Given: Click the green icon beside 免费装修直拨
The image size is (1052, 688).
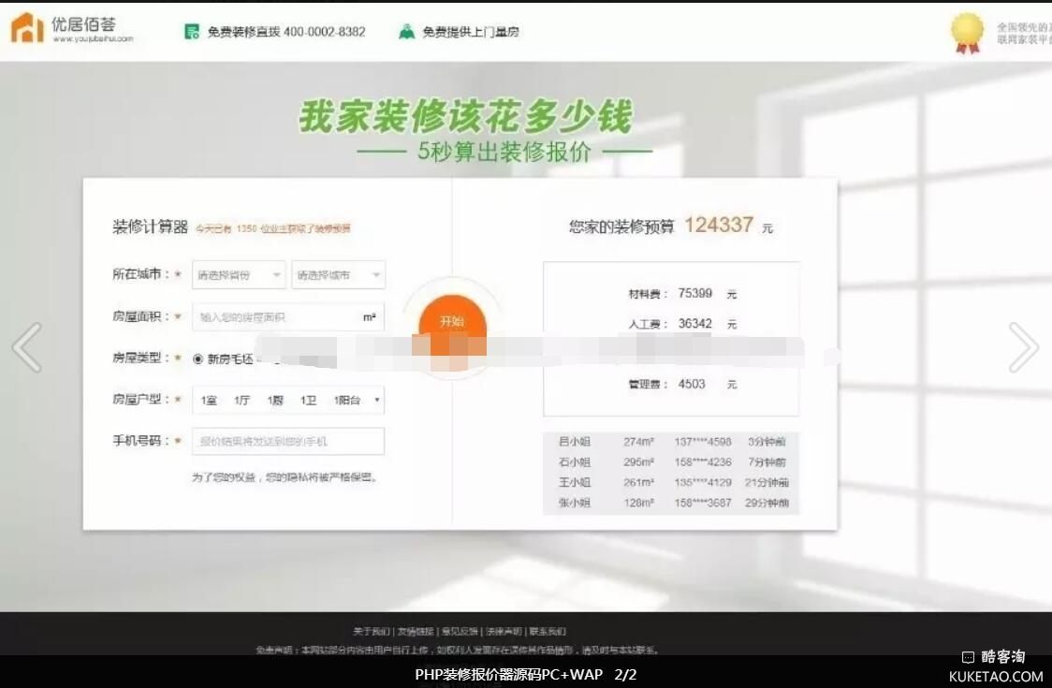Looking at the screenshot, I should [192, 32].
